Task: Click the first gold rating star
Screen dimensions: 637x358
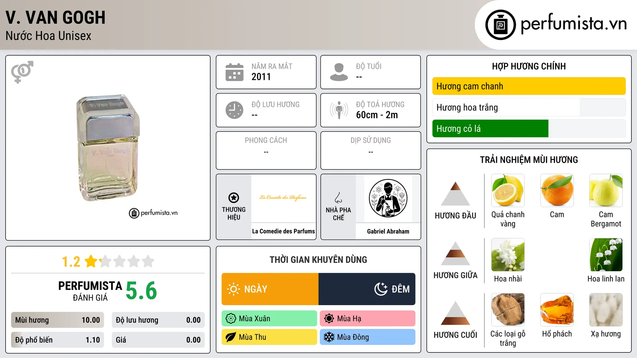Action: (91, 261)
